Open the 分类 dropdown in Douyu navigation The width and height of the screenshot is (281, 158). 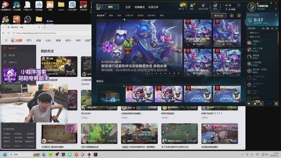tap(48, 40)
